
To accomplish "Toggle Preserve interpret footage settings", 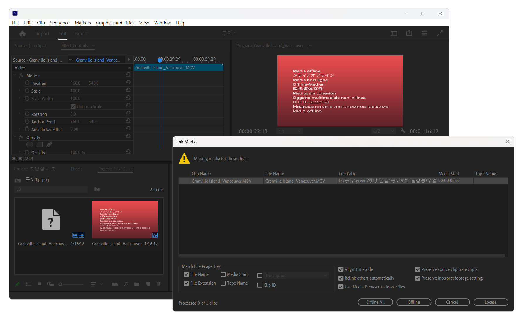I will point(418,278).
